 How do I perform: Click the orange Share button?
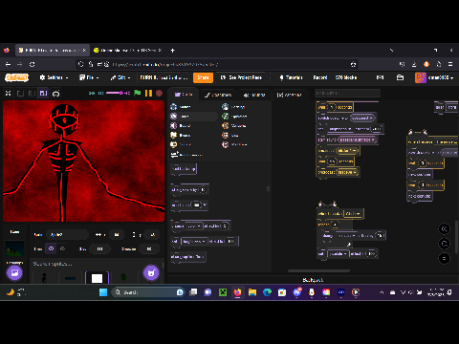pos(203,77)
